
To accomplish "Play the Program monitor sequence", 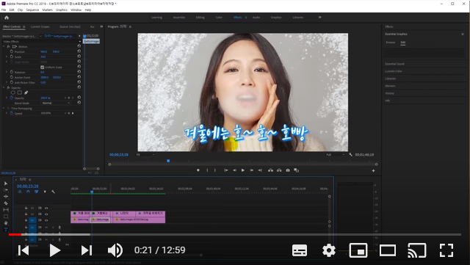I will click(x=243, y=170).
